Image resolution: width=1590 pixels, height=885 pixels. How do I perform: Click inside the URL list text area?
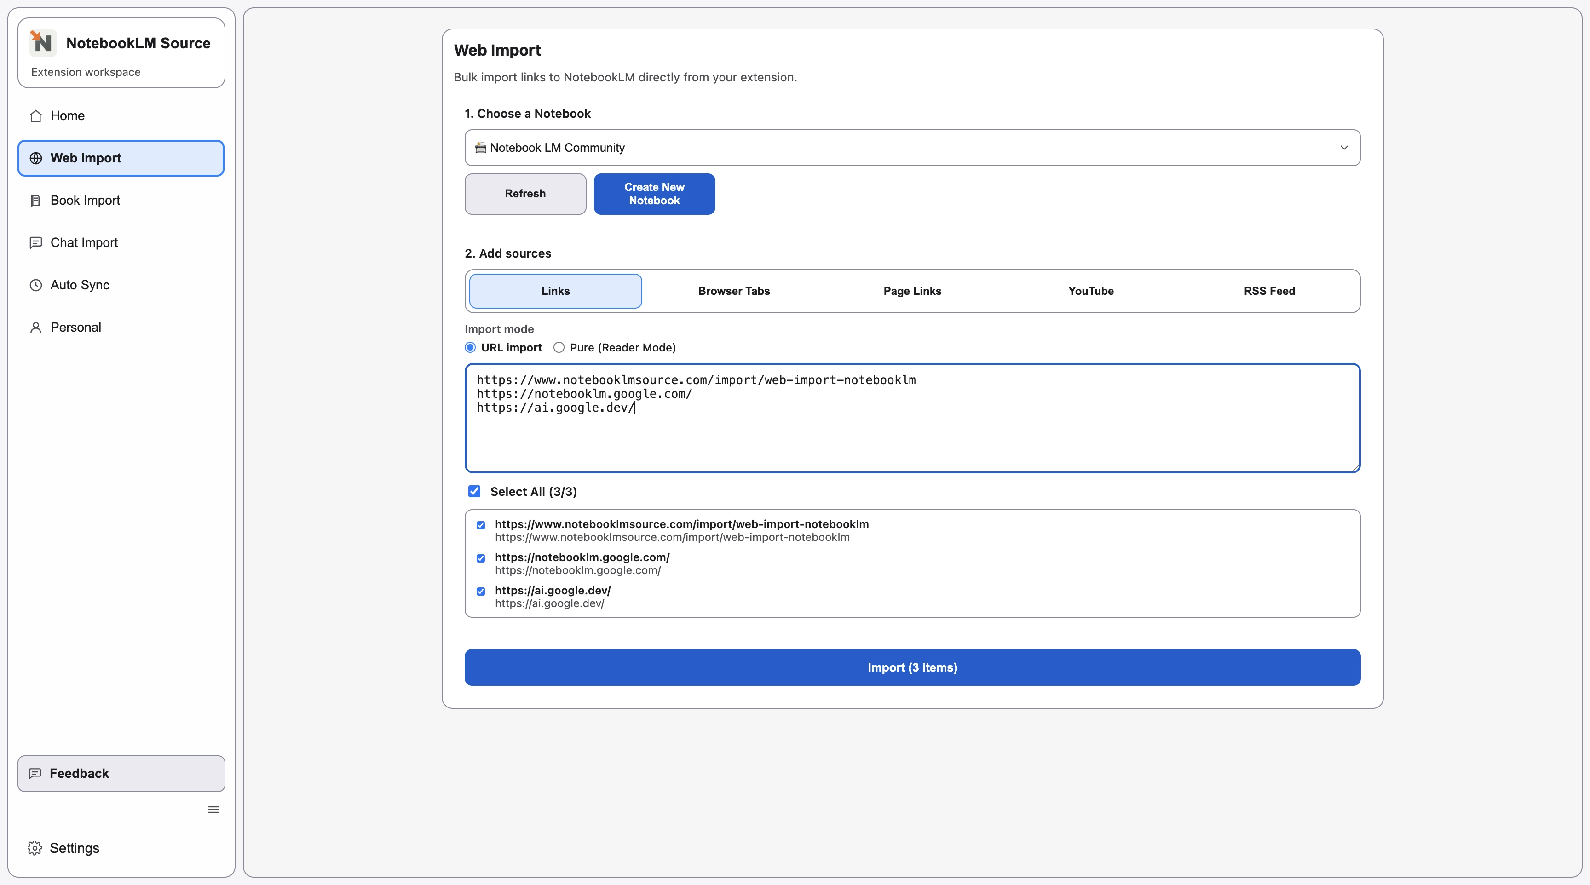coord(912,418)
